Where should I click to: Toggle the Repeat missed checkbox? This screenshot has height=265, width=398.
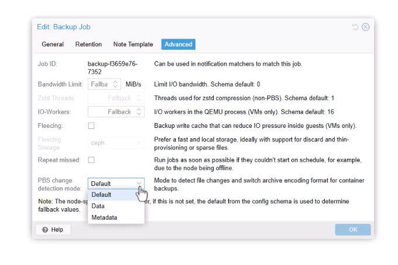91,160
